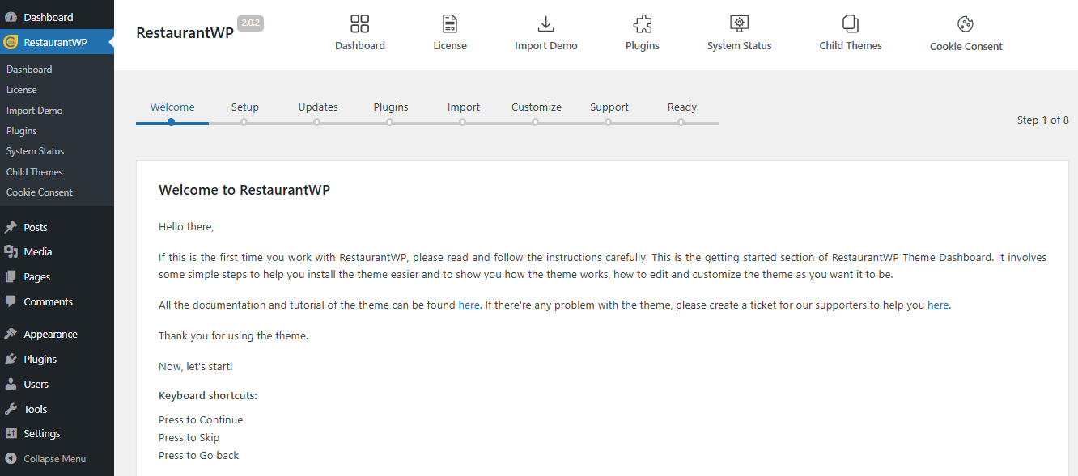Click the Cookie Consent cookie icon
This screenshot has width=1078, height=476.
click(x=966, y=24)
